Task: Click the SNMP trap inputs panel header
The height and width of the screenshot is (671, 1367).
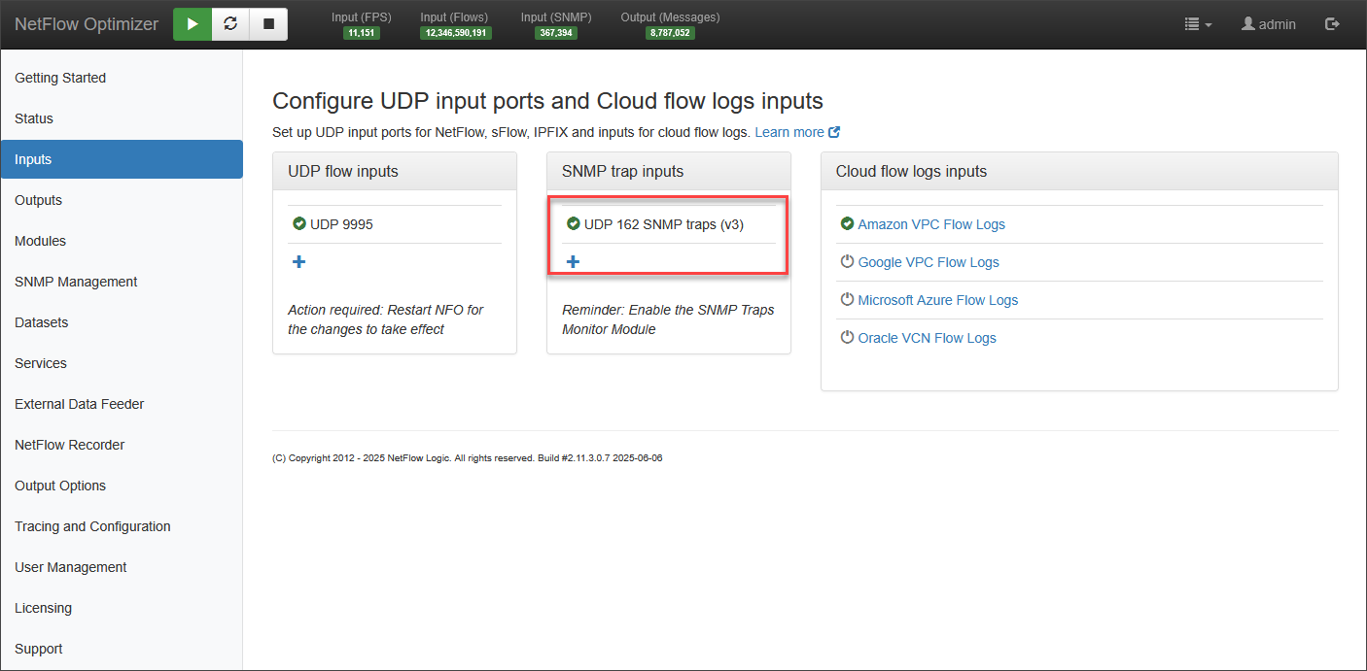Action: tap(669, 171)
